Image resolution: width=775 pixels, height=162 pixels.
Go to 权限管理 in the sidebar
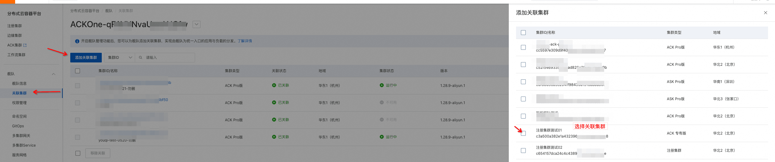[19, 103]
